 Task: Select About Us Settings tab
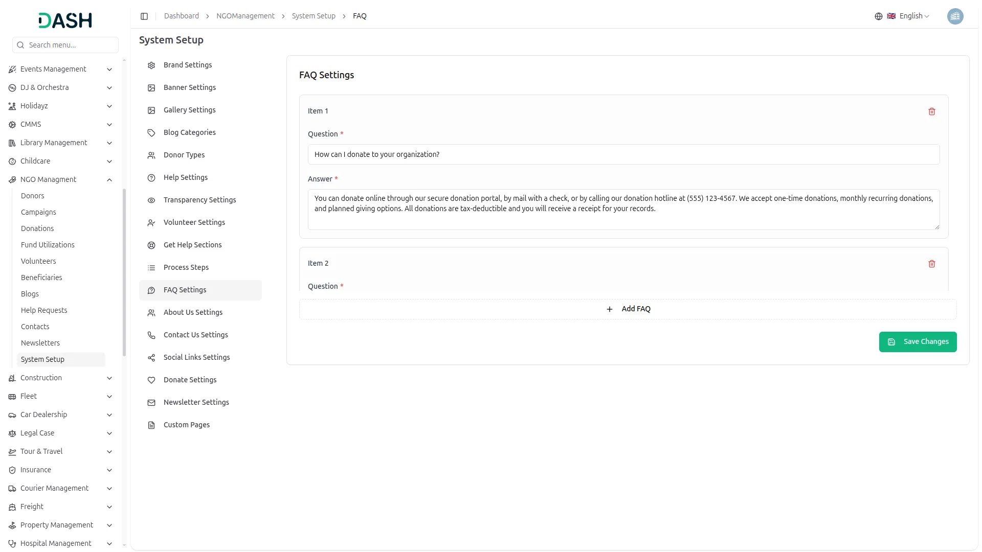[x=193, y=312]
